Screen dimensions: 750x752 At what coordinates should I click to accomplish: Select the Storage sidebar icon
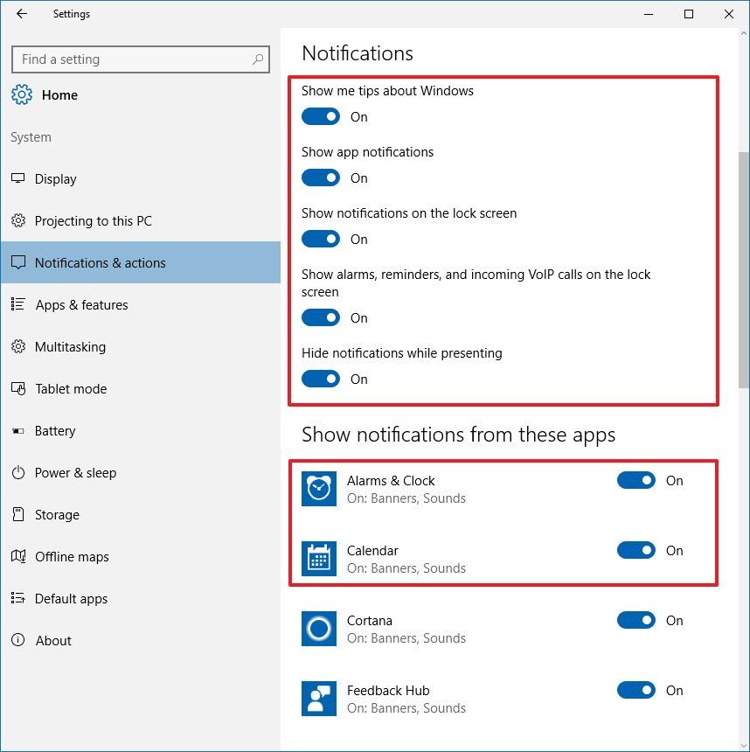tap(19, 514)
